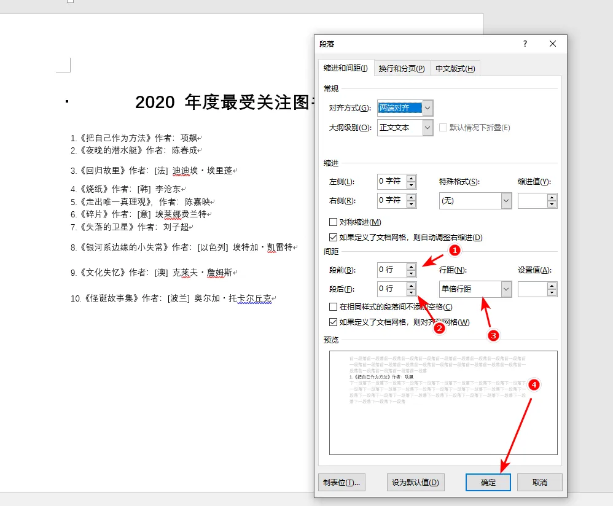
Task: Click the 右侧 indent value field
Action: pyautogui.click(x=392, y=200)
